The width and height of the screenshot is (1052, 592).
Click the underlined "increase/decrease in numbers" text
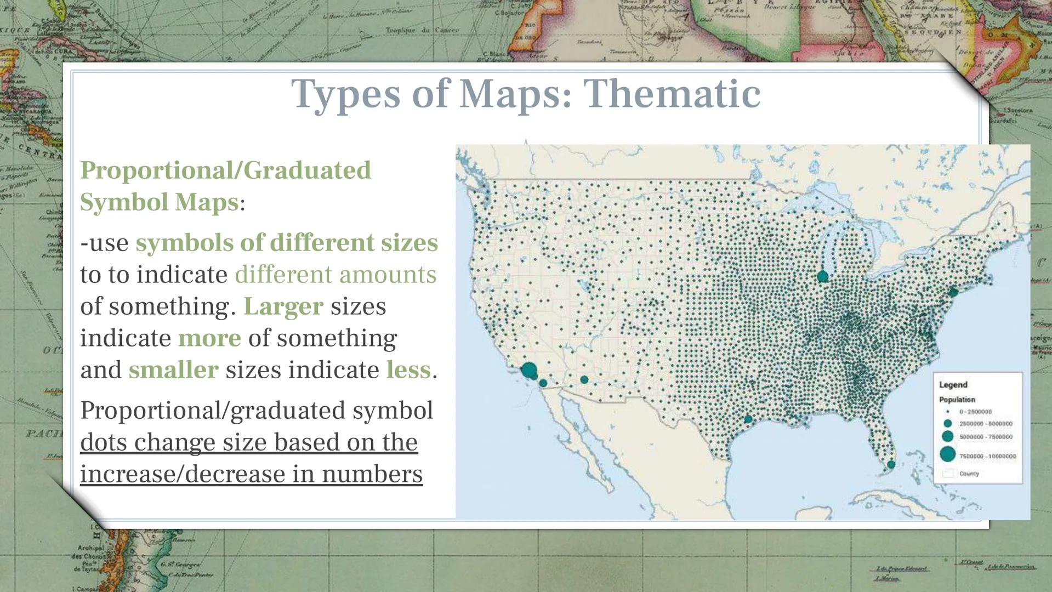[251, 474]
